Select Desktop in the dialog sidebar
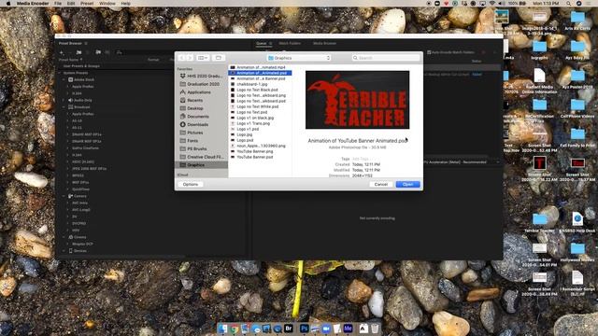 (x=195, y=108)
